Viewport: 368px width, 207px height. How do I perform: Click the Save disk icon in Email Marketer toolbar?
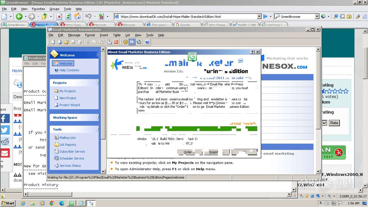coord(73,42)
